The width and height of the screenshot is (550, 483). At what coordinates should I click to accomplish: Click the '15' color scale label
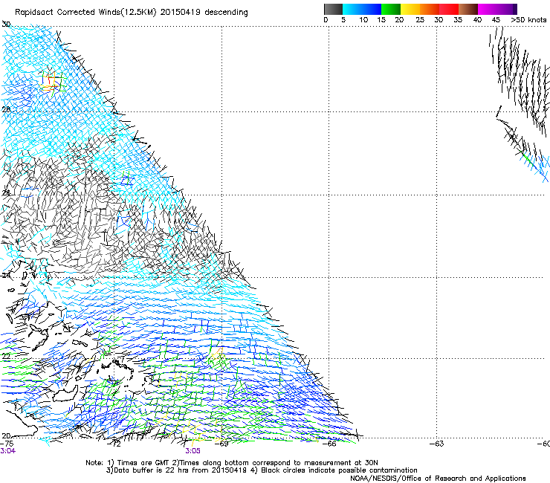[381, 19]
